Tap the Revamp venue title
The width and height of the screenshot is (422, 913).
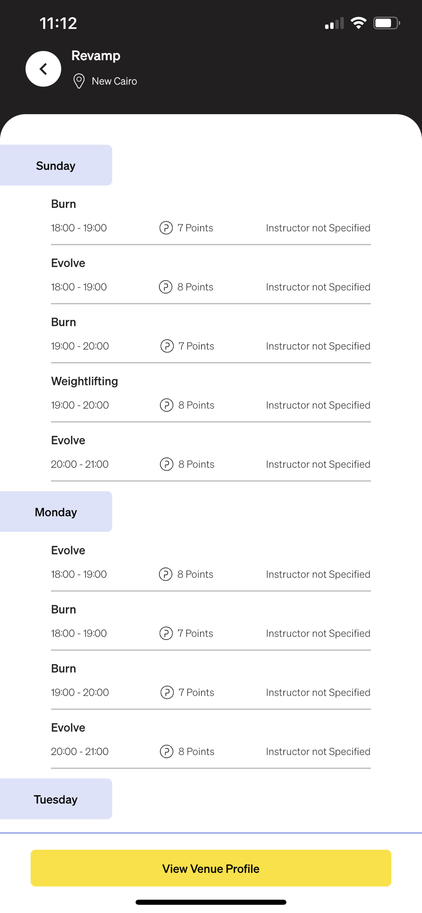[x=96, y=56]
